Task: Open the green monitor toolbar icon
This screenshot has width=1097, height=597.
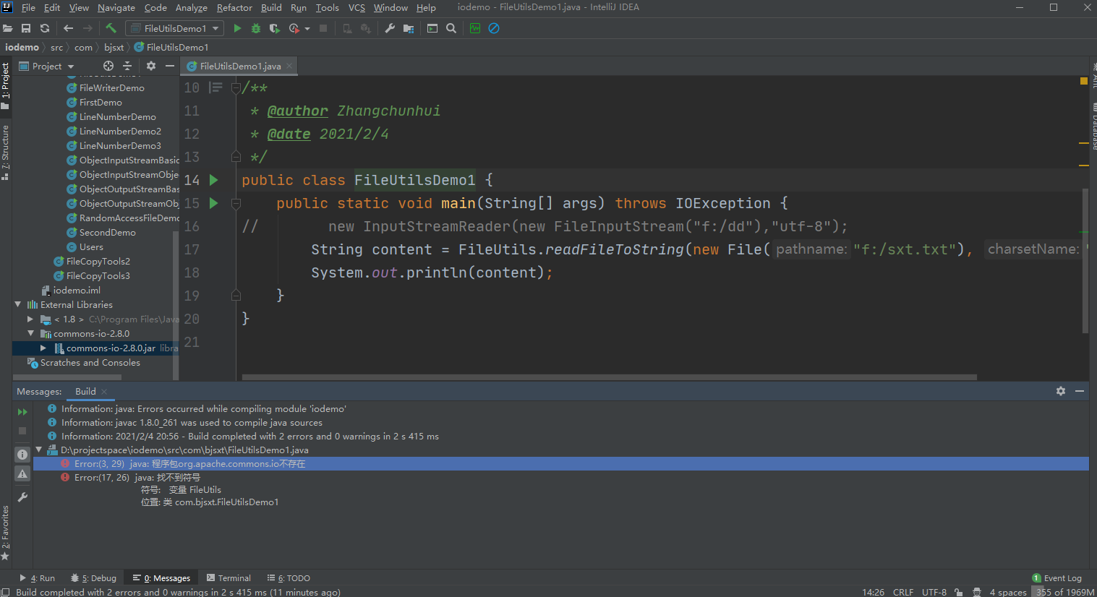Action: coord(475,28)
